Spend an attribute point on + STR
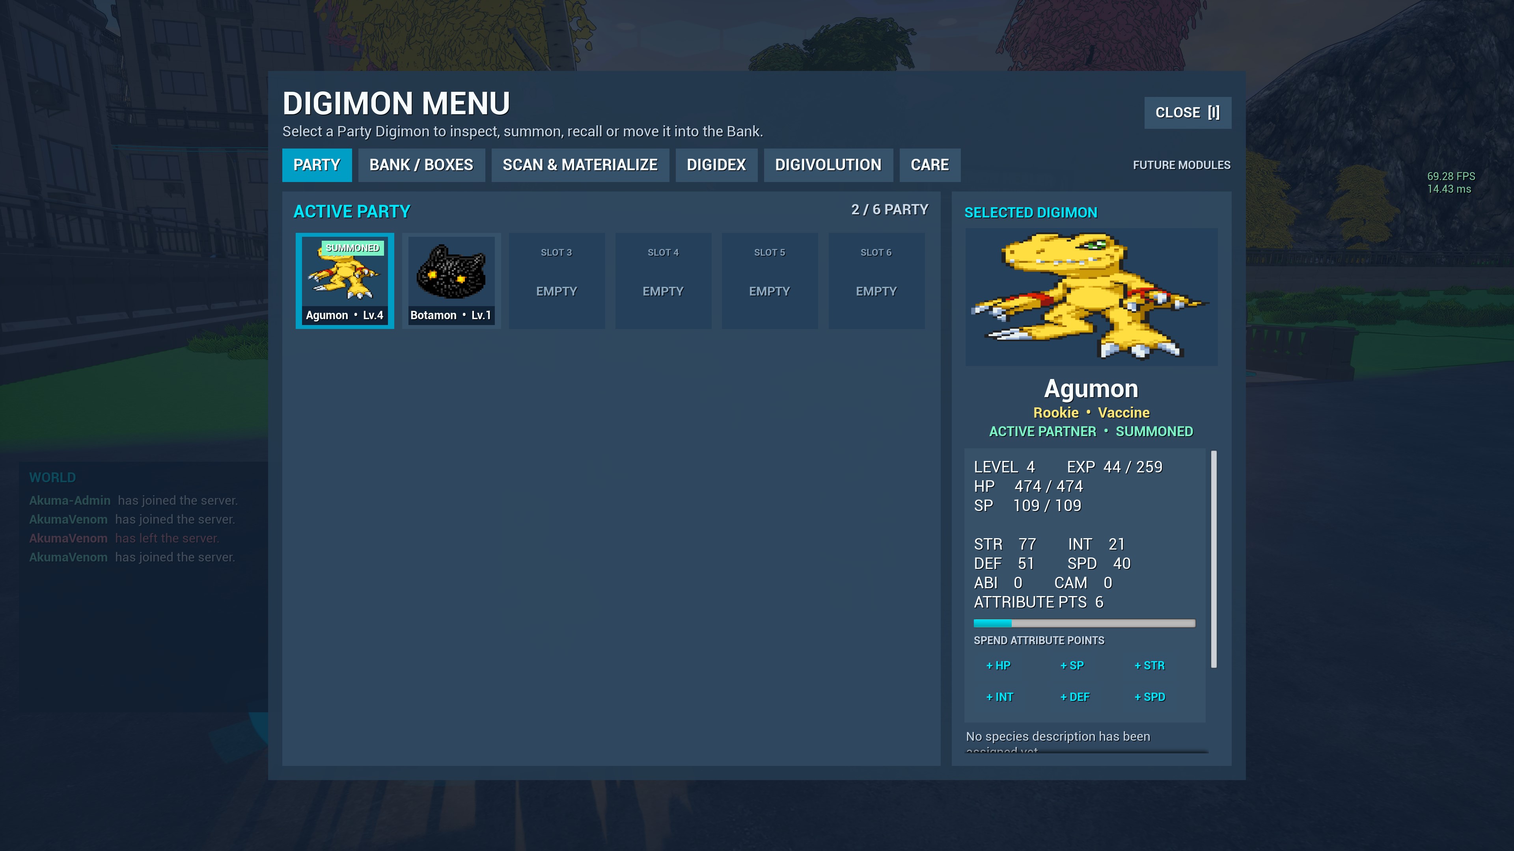Viewport: 1514px width, 851px height. [1150, 665]
